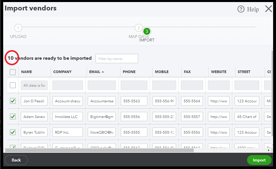276x169 pixels.
Task: Edit the InnoVate LLC company field
Action: 67,116
